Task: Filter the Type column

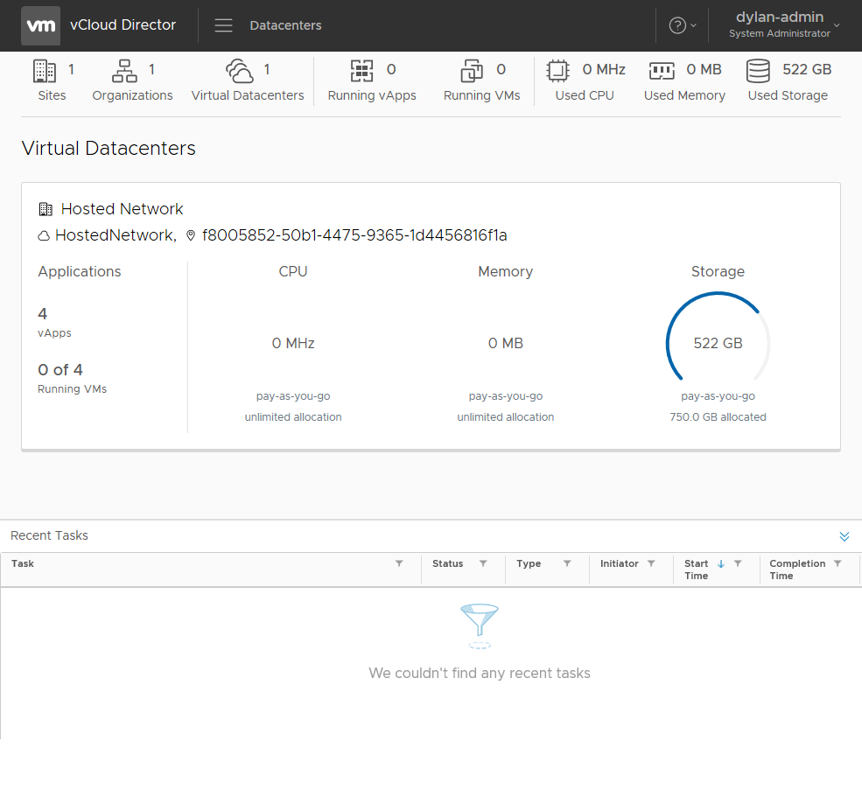Action: pos(567,563)
